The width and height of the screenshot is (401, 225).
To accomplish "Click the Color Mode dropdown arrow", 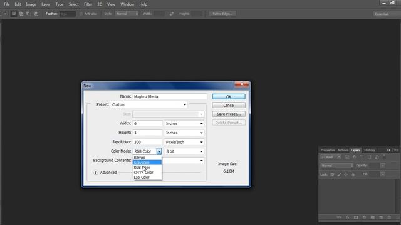I will click(x=159, y=151).
